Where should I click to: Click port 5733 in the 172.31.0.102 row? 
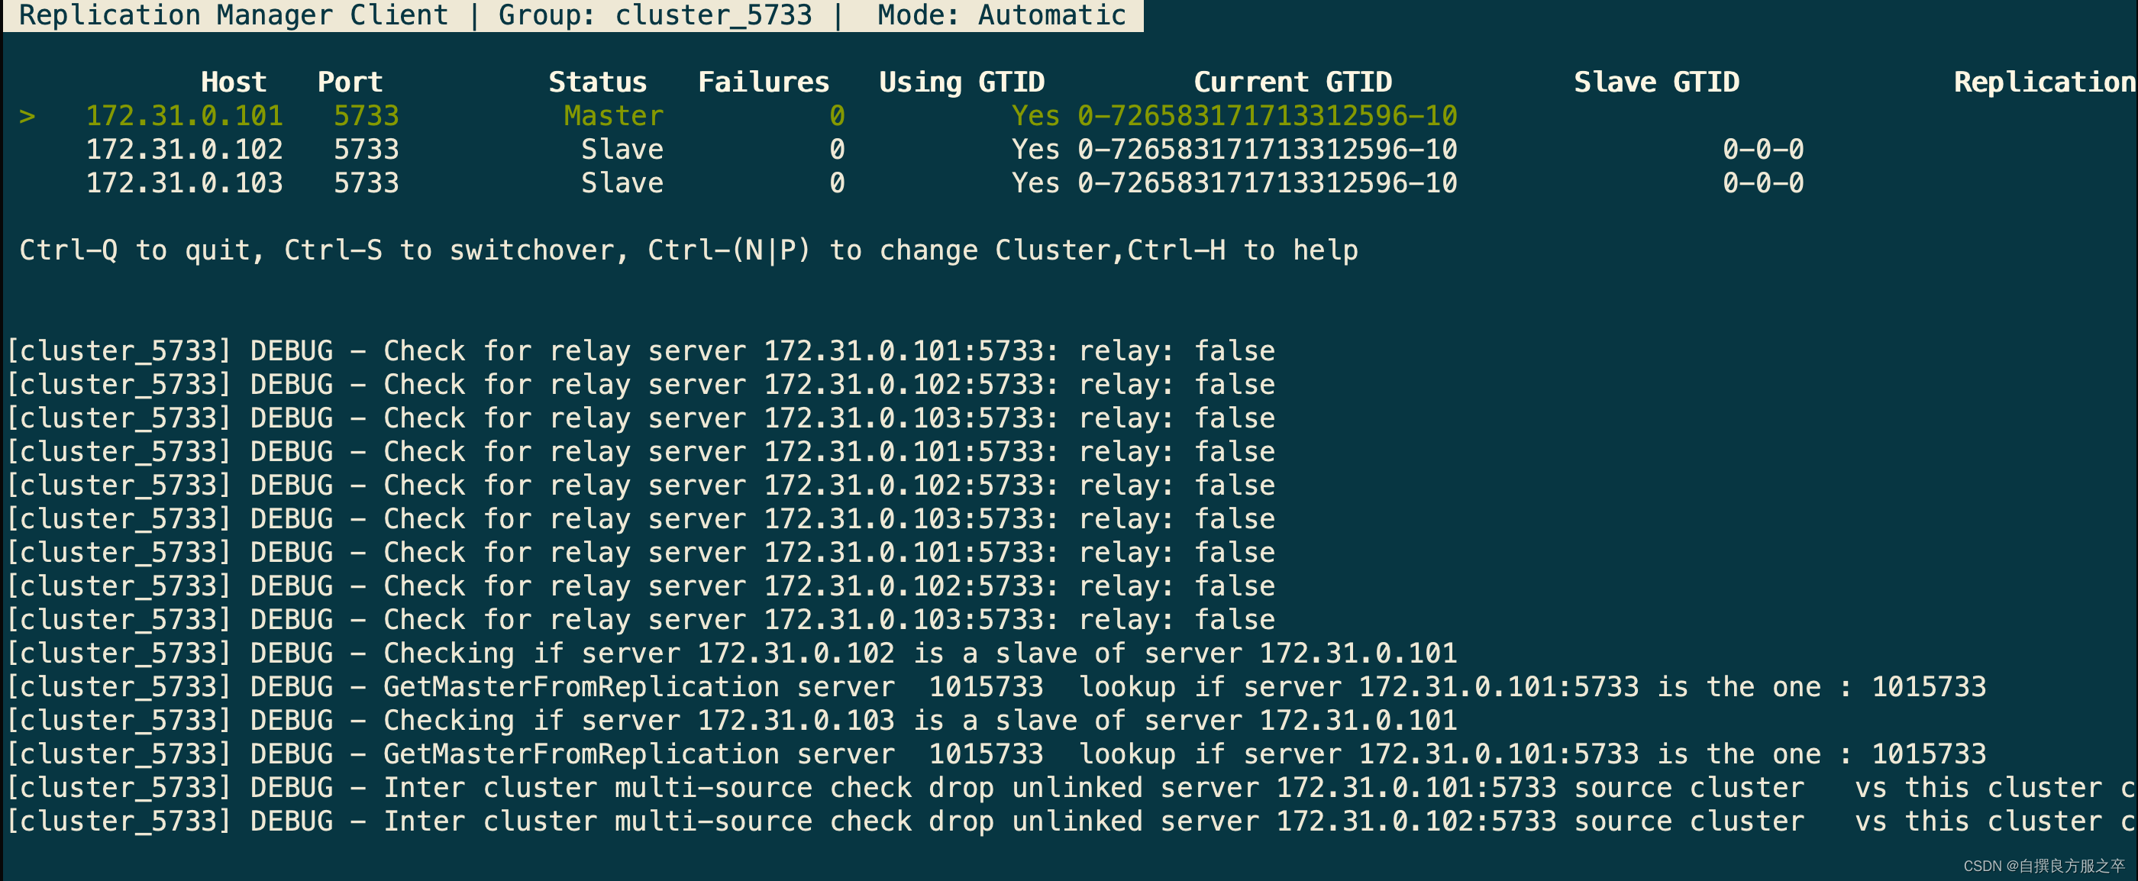[366, 150]
